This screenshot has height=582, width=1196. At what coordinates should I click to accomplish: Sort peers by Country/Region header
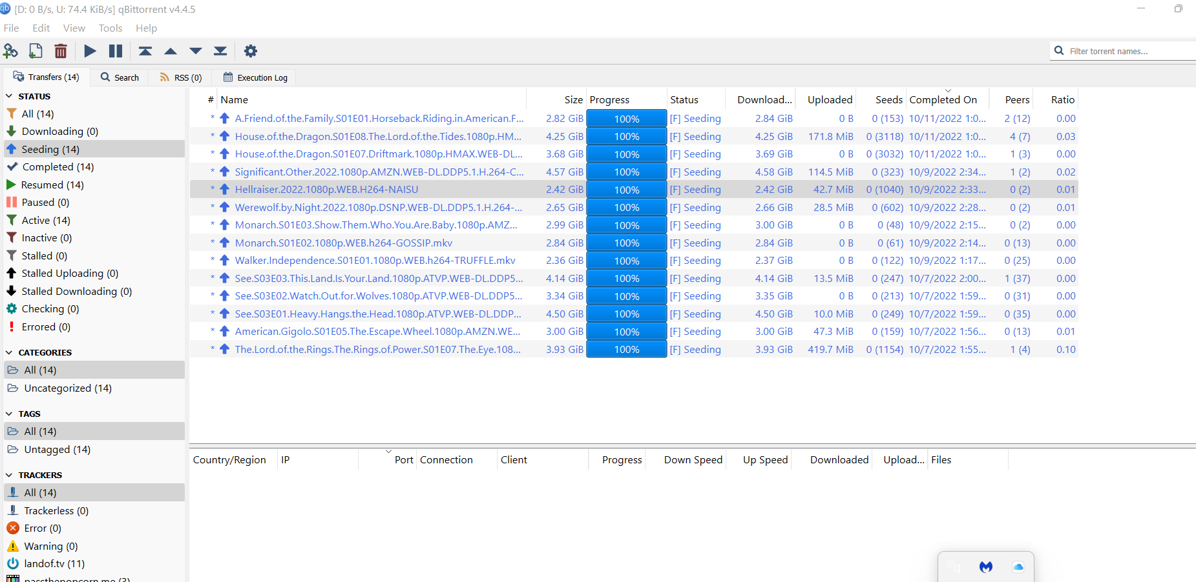(233, 459)
